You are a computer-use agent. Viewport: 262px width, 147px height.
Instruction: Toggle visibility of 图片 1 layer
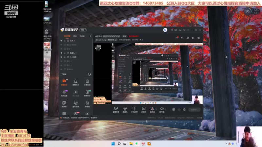tap(61, 61)
